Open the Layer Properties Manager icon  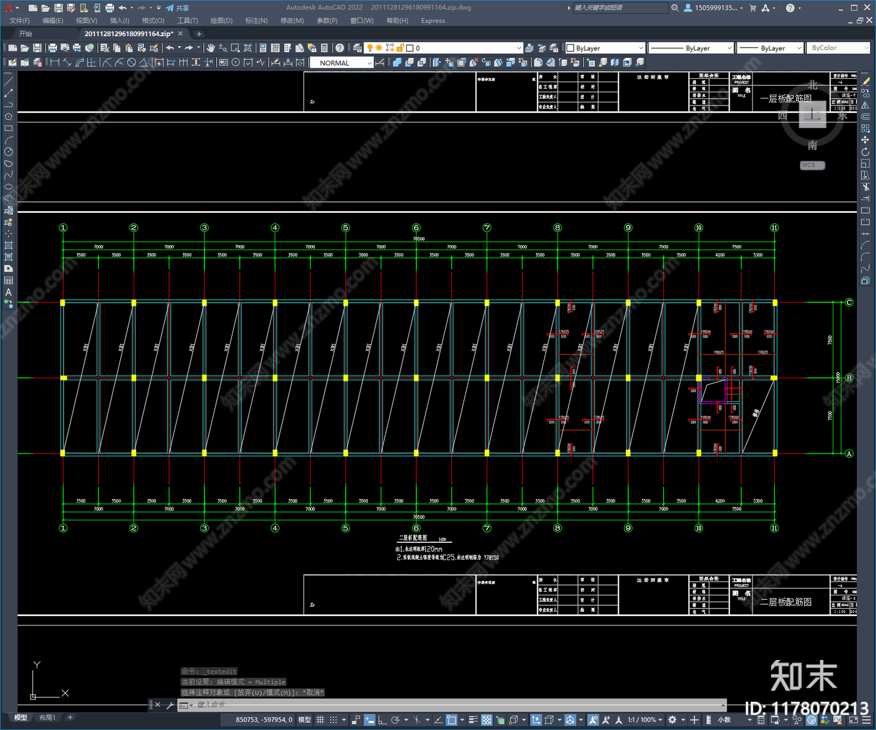358,48
